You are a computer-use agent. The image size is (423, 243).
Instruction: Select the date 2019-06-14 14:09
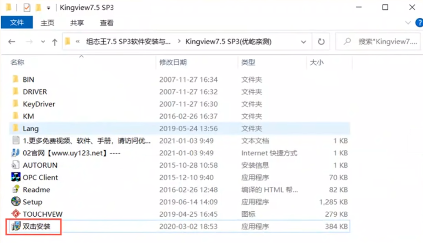(188, 202)
